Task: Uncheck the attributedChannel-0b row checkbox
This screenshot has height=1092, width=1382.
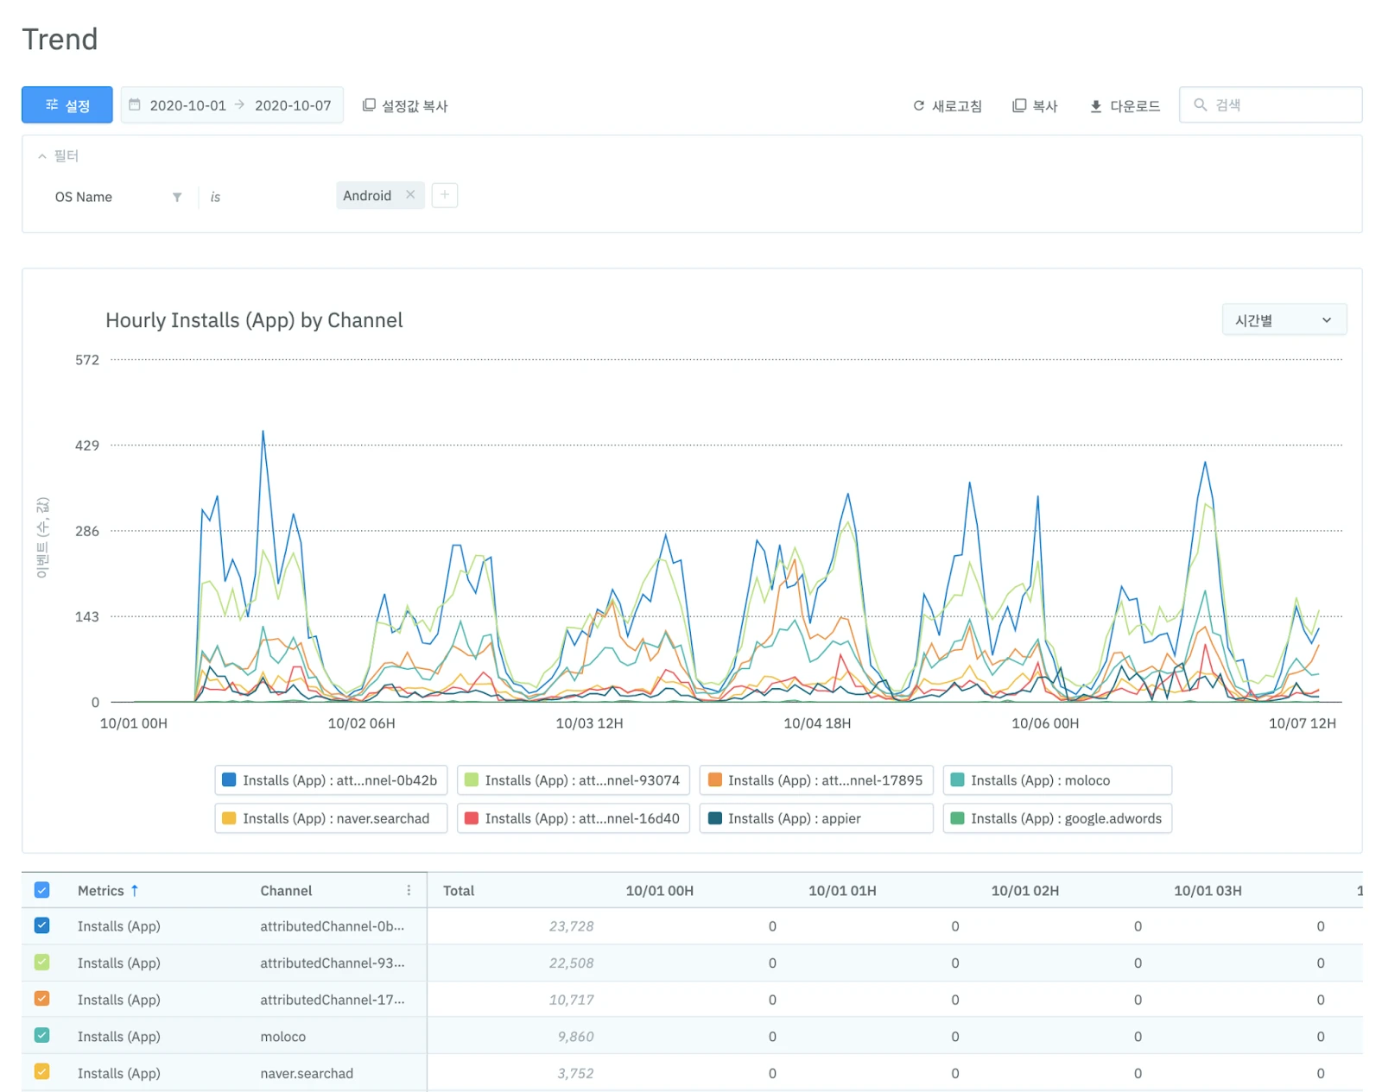Action: click(x=41, y=925)
